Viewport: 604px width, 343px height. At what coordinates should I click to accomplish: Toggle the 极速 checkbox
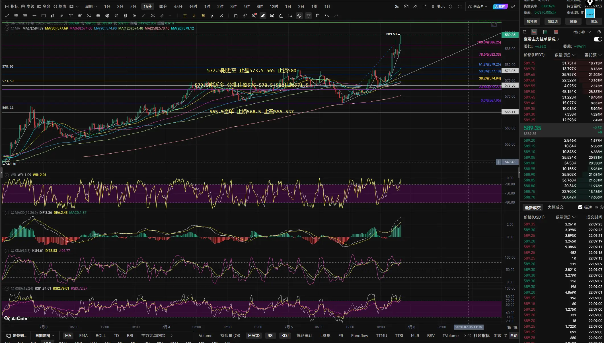pos(580,207)
